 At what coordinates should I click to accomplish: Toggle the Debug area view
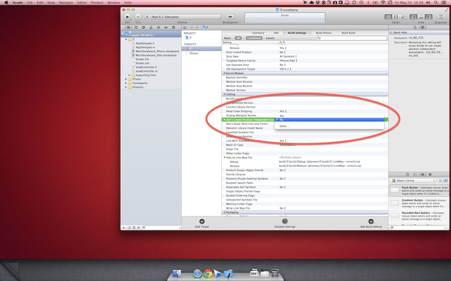(x=421, y=17)
